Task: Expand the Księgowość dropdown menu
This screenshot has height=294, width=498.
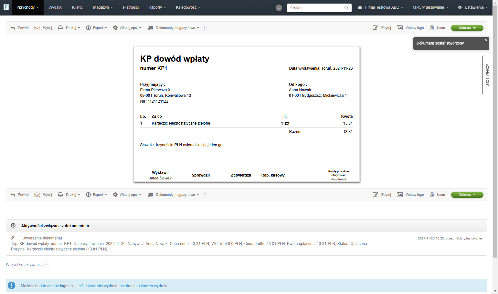Action: point(188,7)
